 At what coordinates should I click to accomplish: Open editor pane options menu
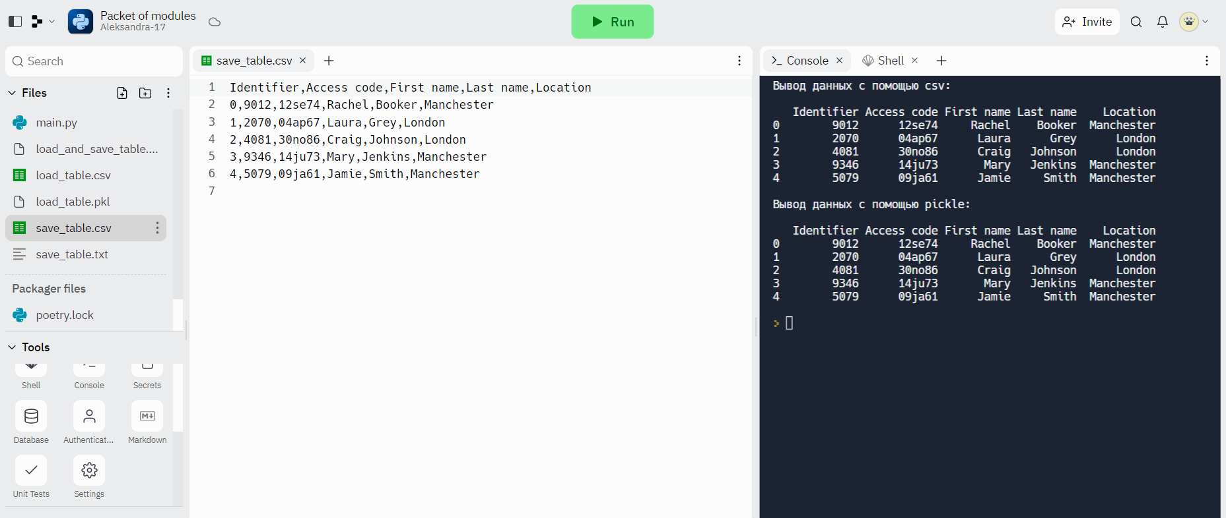point(739,61)
